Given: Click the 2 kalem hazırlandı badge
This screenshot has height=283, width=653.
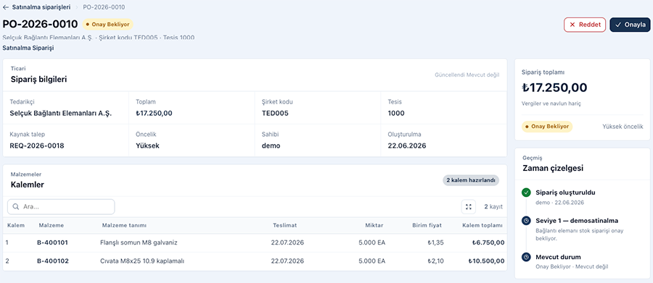Looking at the screenshot, I should pyautogui.click(x=471, y=180).
